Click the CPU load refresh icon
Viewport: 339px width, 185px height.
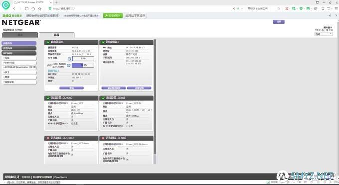click(69, 59)
